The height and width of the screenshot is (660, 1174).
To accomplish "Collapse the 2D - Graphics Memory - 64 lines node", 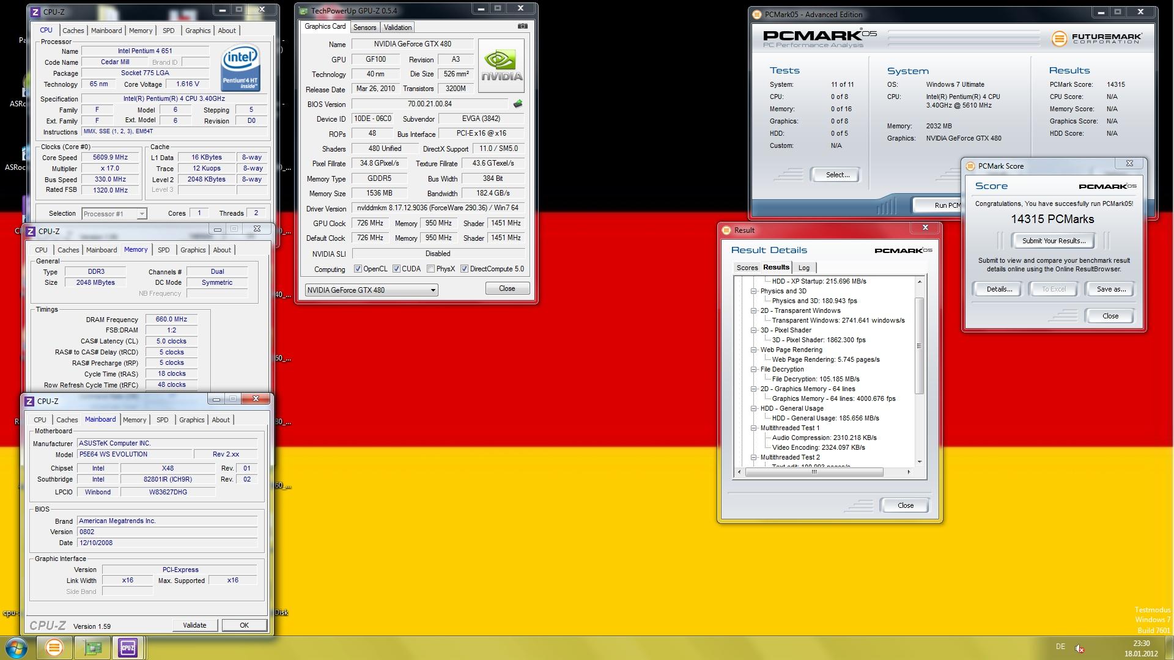I will pyautogui.click(x=753, y=389).
